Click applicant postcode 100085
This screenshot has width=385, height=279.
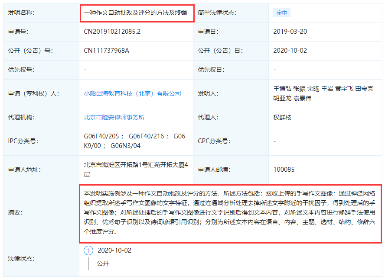284,170
